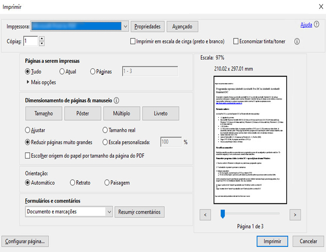
Task: Switch to Pôster sizing mode
Action: pyautogui.click(x=83, y=113)
